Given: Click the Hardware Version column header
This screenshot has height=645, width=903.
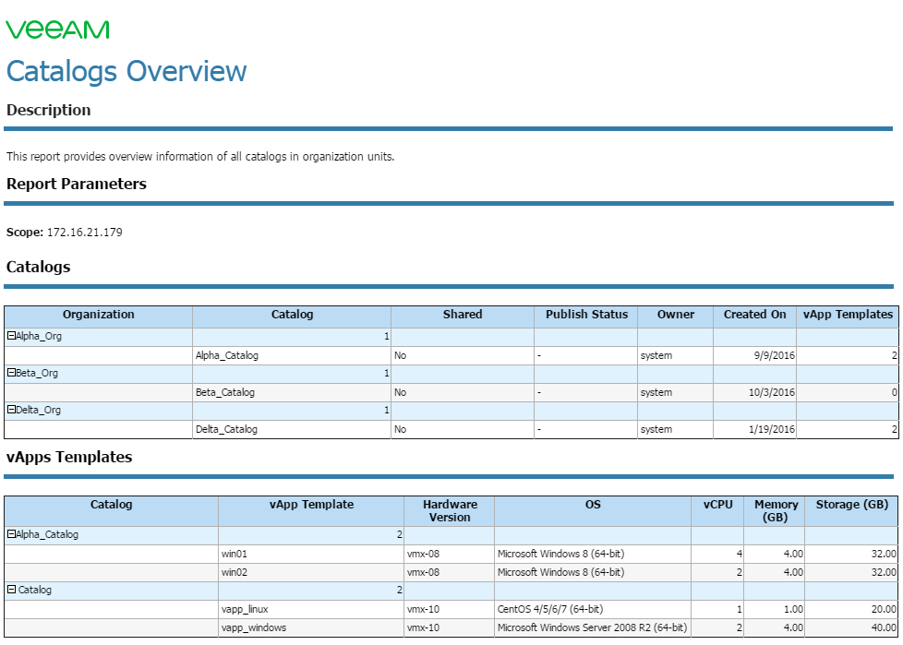Looking at the screenshot, I should click(450, 511).
